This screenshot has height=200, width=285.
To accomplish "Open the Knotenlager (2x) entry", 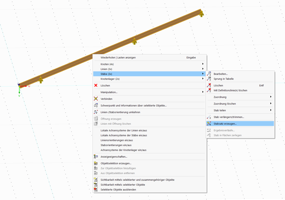I will (150, 79).
